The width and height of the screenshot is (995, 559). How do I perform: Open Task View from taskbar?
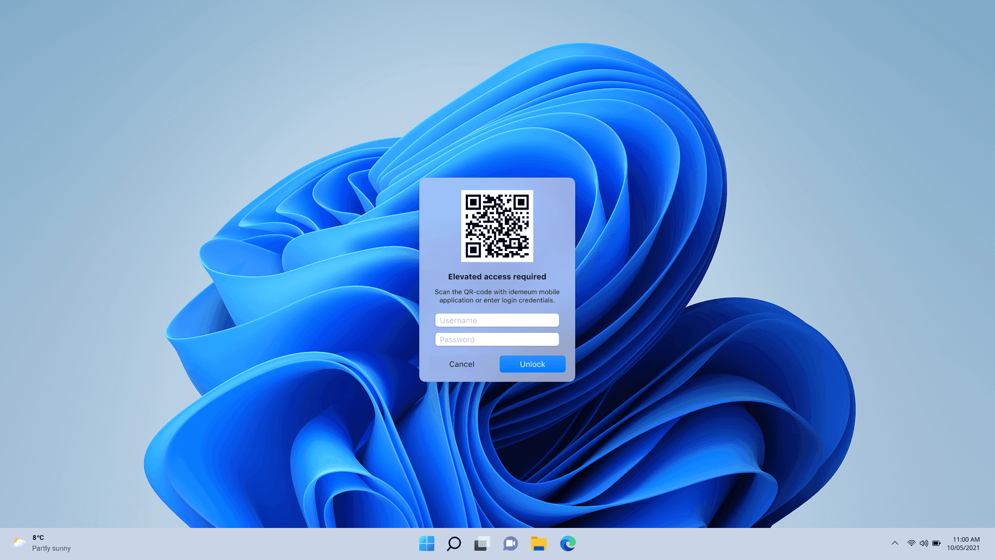tap(481, 543)
